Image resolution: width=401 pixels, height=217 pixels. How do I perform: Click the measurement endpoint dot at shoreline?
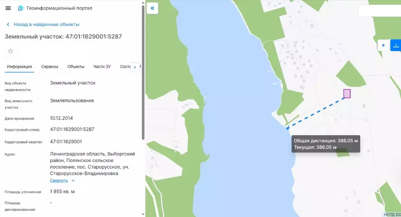(288, 128)
